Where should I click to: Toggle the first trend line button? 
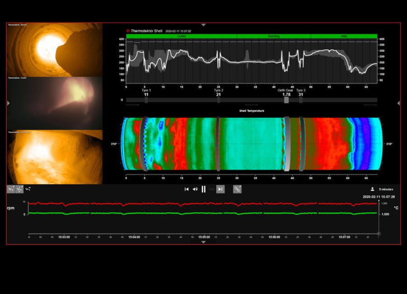(x=11, y=189)
